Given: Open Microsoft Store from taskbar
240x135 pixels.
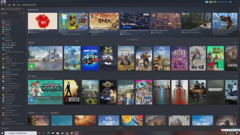Looking at the screenshot, I should pos(58,133).
